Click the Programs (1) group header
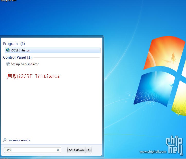Viewport: 186px width, 159px height. click(x=14, y=44)
